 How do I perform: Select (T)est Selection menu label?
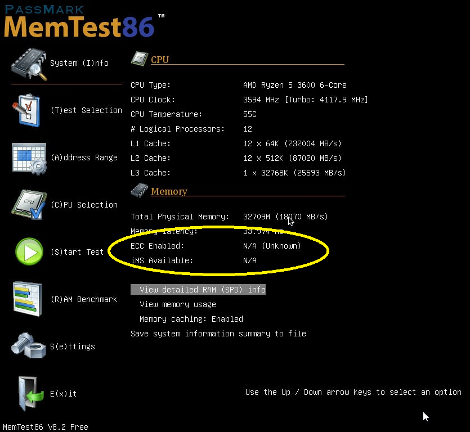[x=86, y=111]
